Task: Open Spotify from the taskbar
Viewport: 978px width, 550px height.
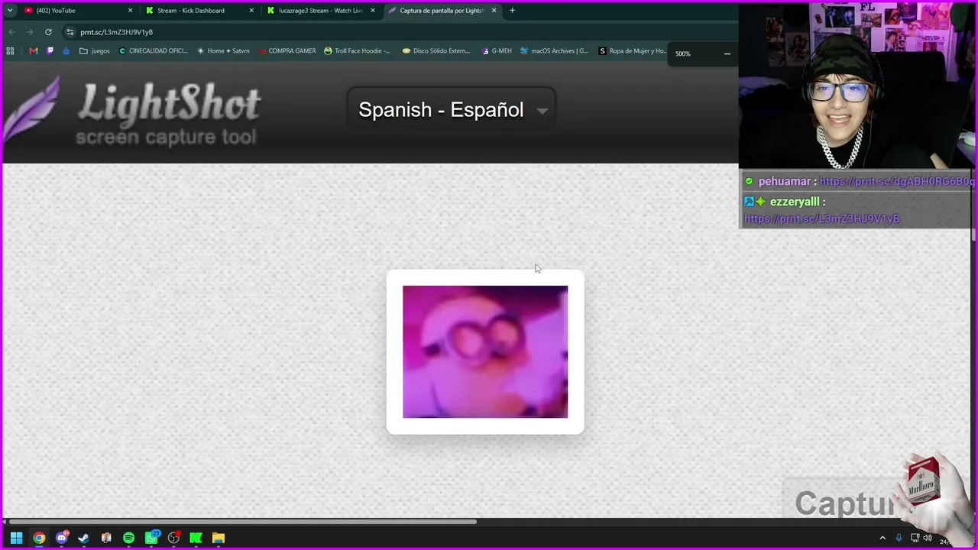Action: pos(128,538)
